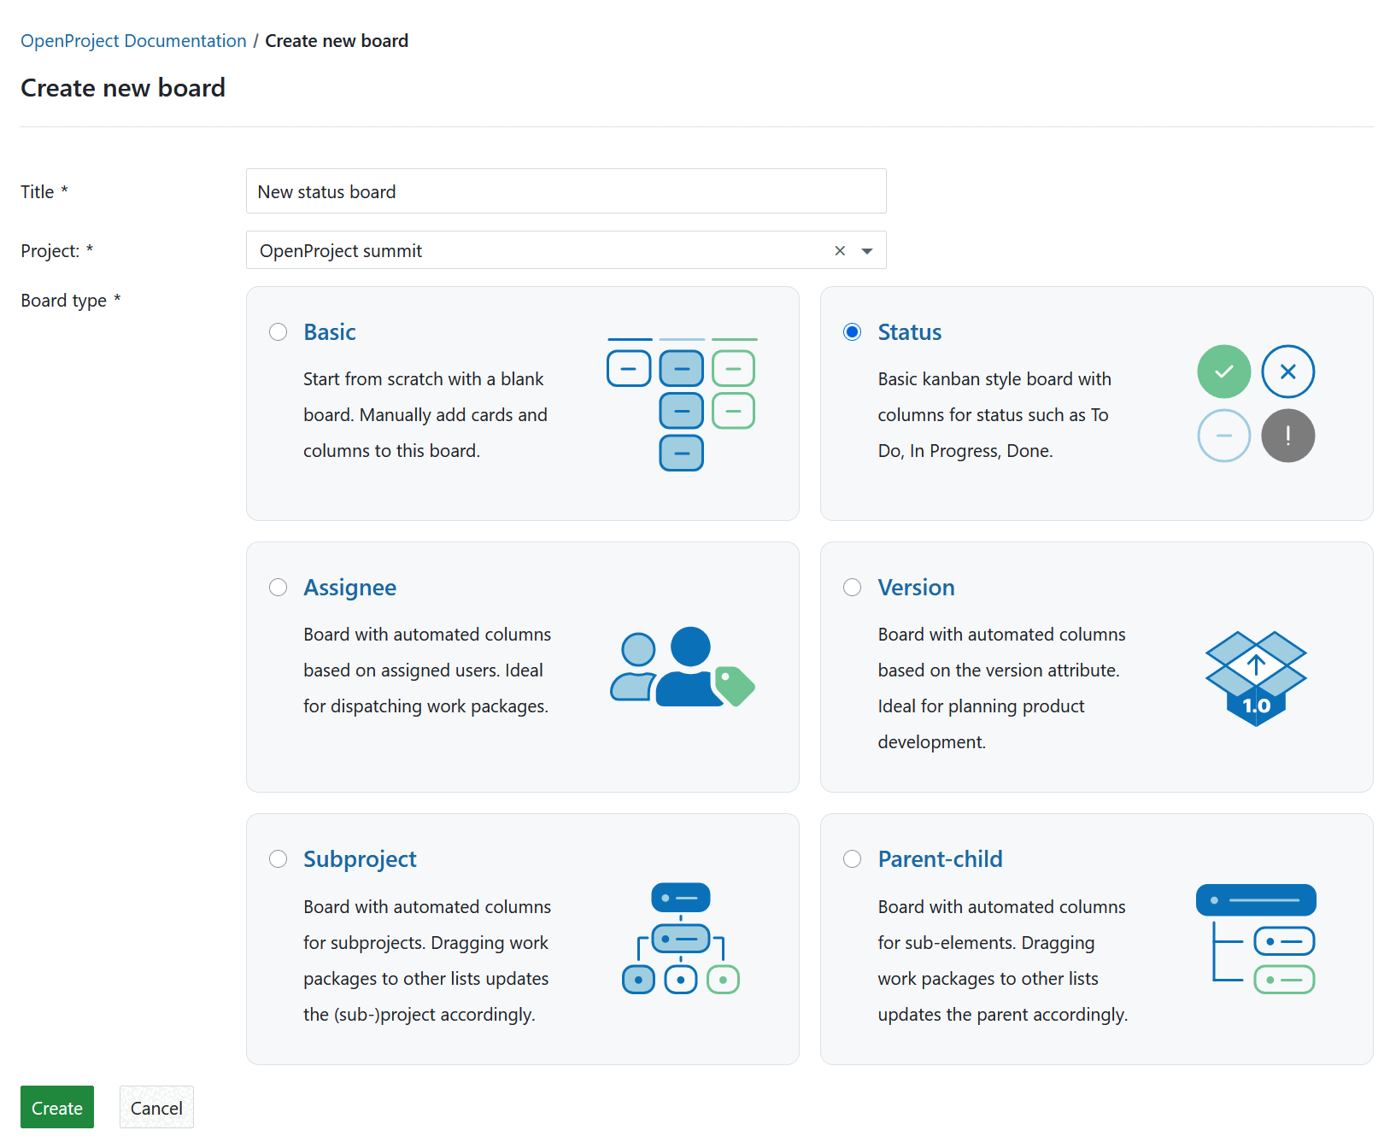Cancel the board creation
1390x1136 pixels.
(x=156, y=1108)
